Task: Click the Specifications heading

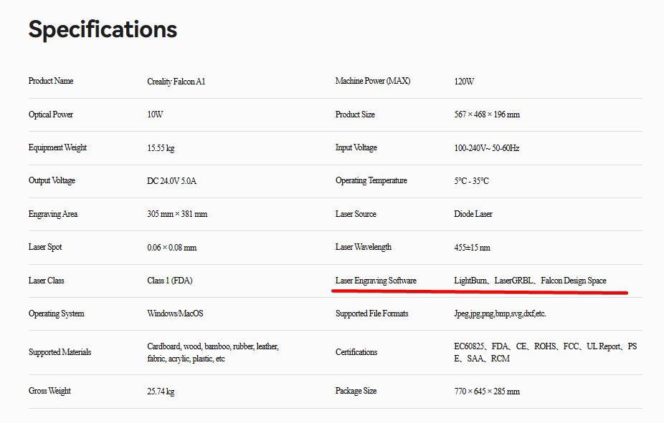Action: [x=103, y=29]
